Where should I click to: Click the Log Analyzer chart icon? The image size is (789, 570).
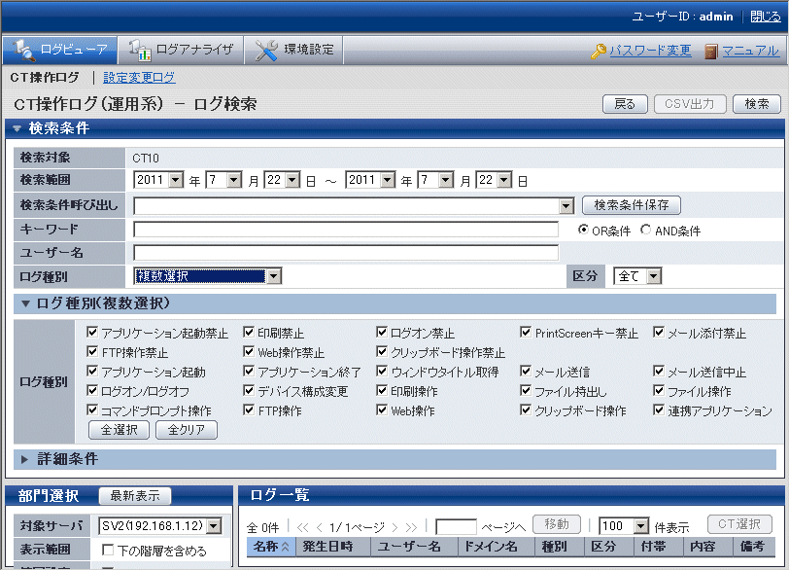139,50
